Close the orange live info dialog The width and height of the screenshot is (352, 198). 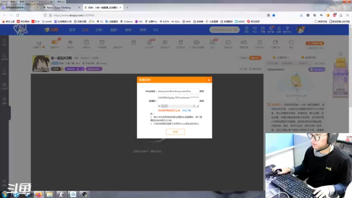point(209,80)
